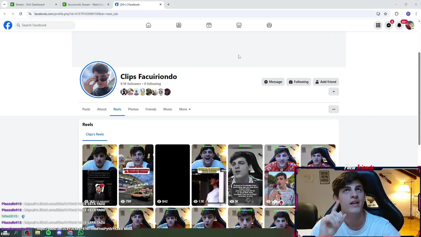Select the Clip's Reels sub-tab

click(95, 134)
